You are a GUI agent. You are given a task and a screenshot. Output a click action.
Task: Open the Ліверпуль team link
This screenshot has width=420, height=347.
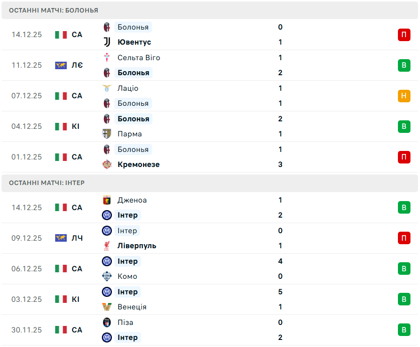pos(136,246)
